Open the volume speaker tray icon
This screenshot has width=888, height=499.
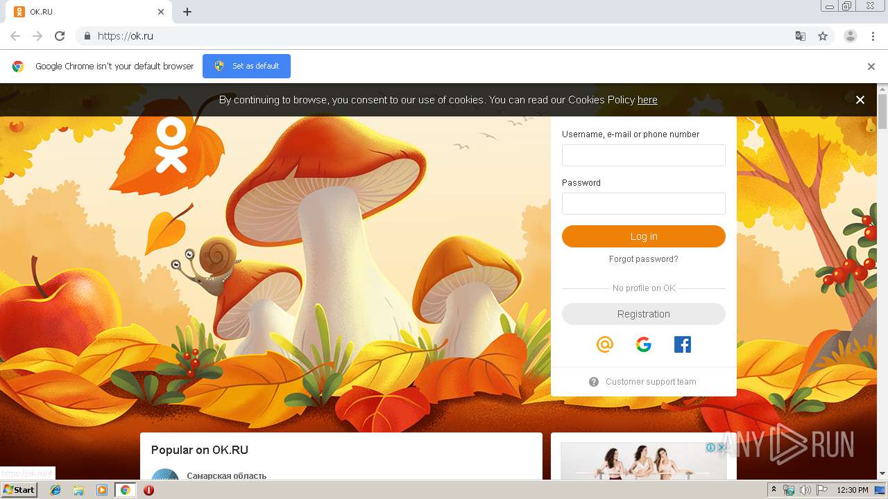pos(805,490)
